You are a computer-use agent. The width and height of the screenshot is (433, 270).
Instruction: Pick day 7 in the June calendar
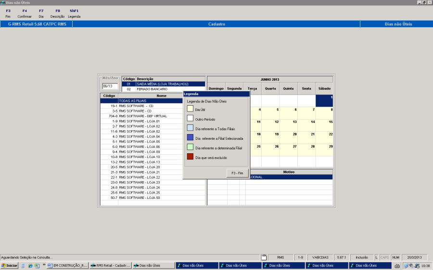(x=306, y=113)
